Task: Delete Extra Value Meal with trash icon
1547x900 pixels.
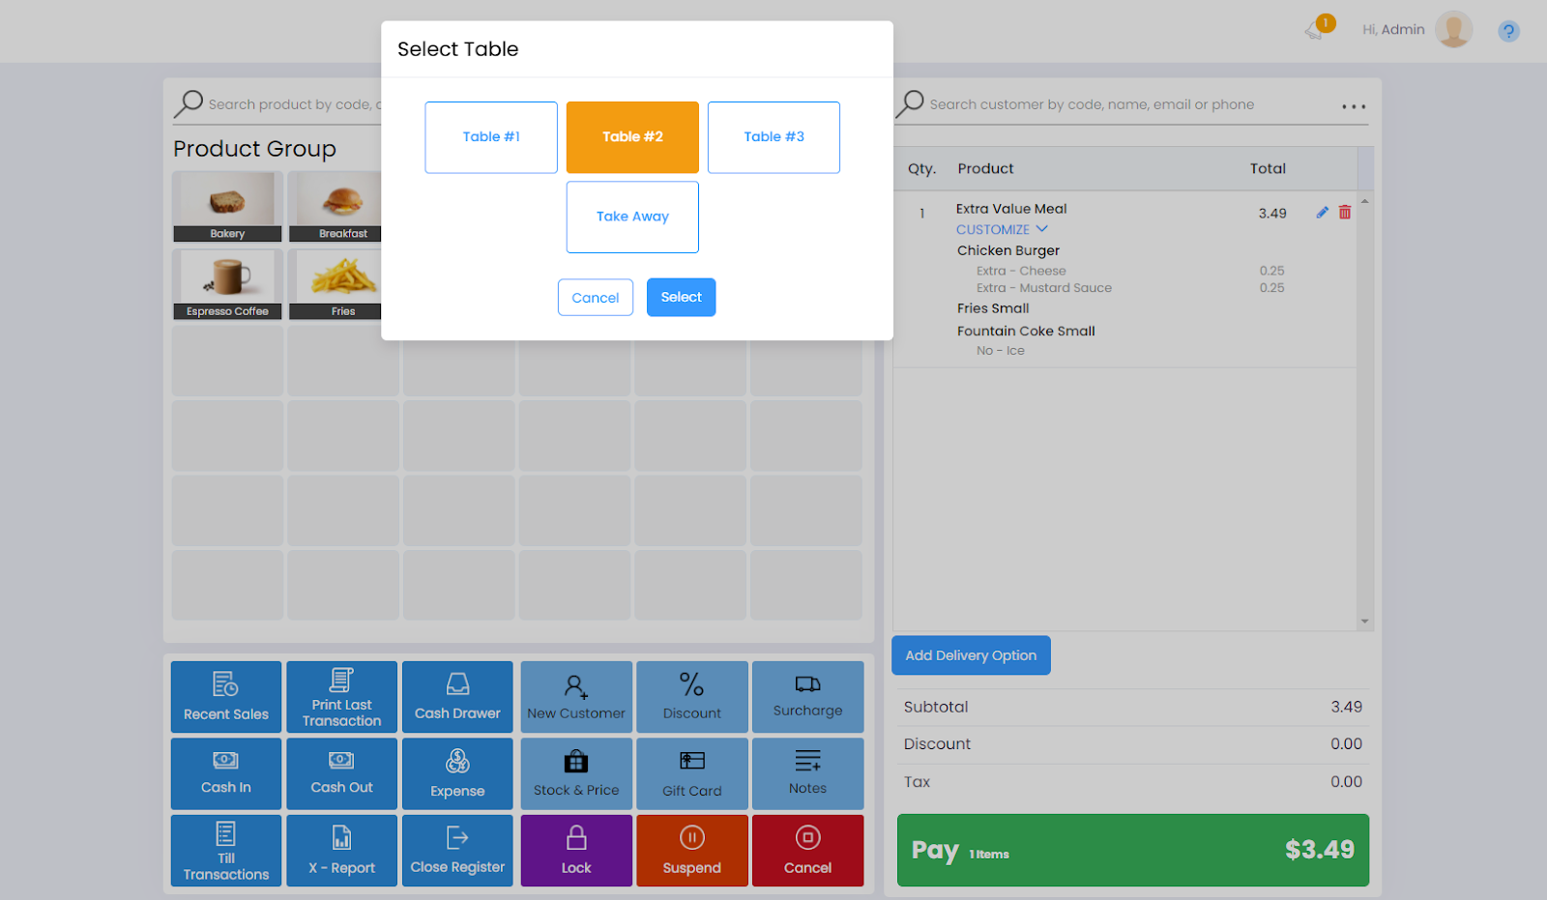Action: (x=1344, y=213)
